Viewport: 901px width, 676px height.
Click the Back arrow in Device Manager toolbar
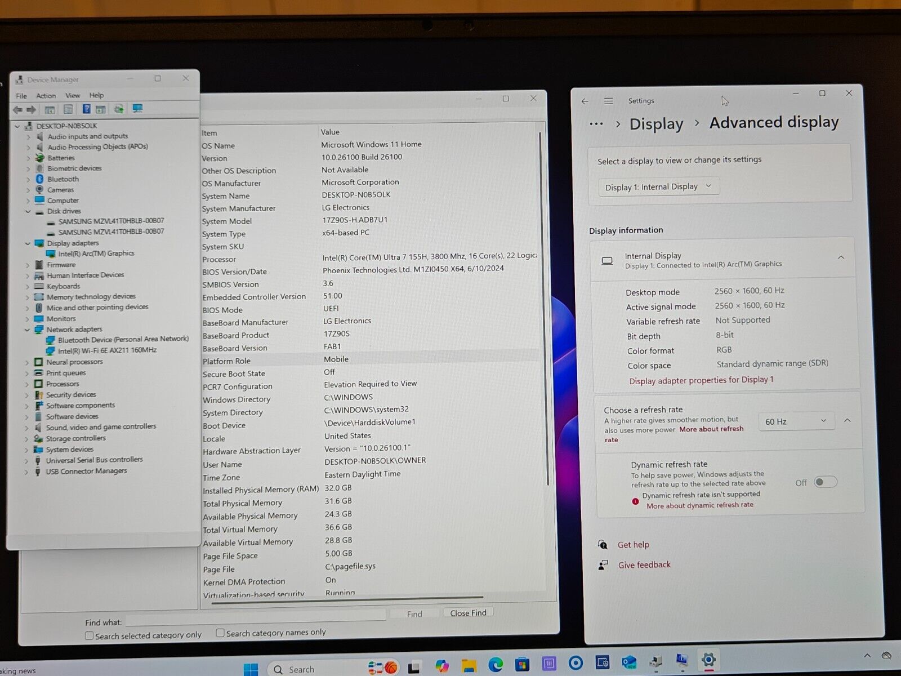pyautogui.click(x=17, y=109)
